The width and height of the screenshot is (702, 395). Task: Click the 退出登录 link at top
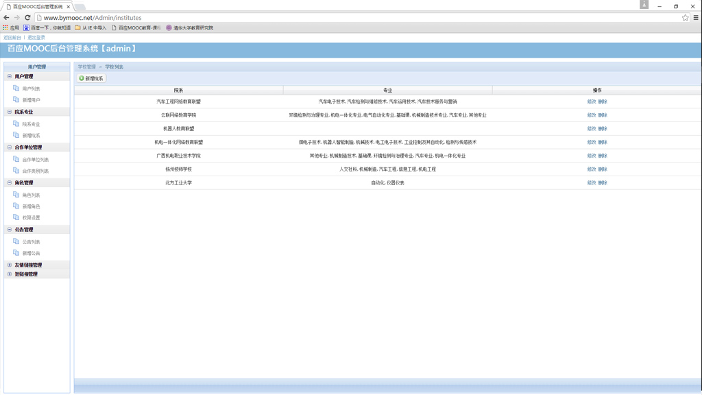(x=36, y=38)
